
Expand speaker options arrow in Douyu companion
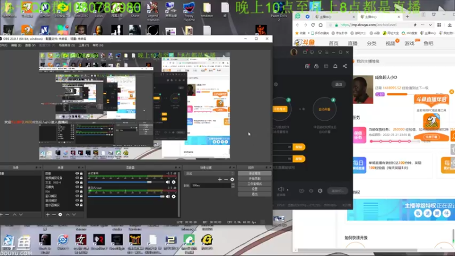288,190
